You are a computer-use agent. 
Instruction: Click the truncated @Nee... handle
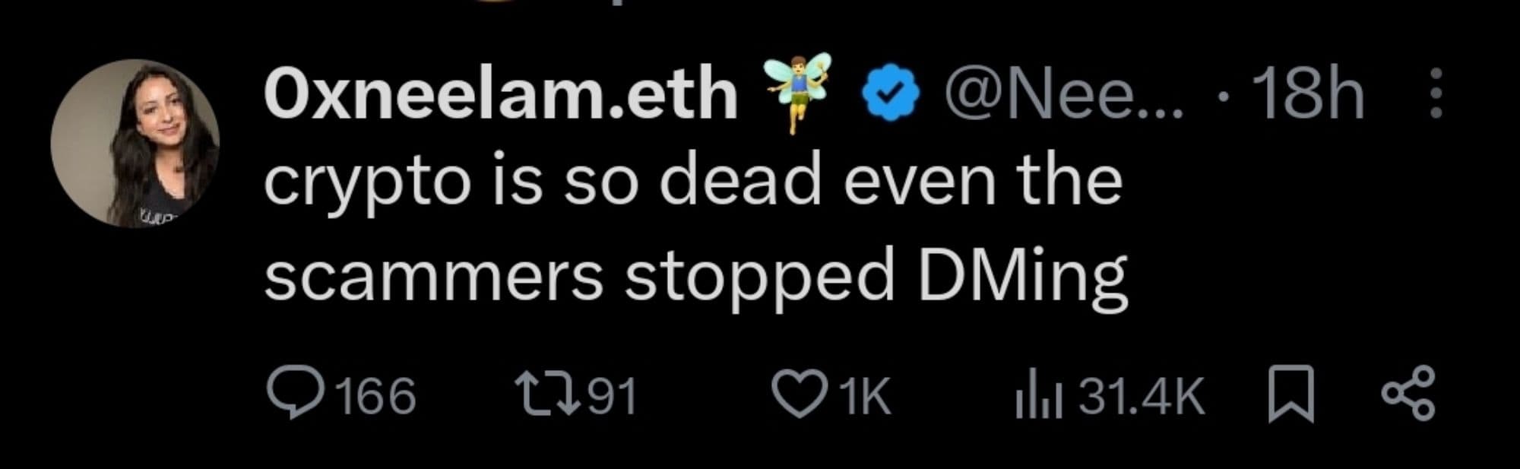(x=1062, y=96)
